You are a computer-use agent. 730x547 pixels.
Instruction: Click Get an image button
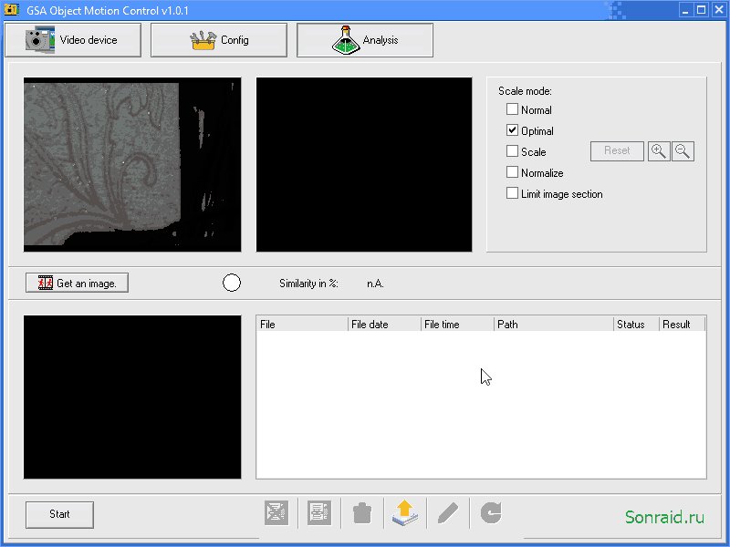[x=77, y=283]
